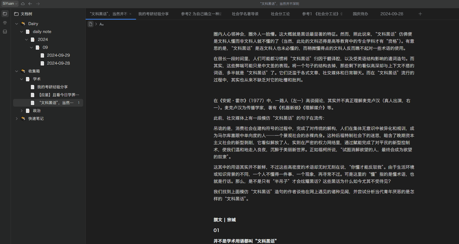This screenshot has height=244, width=459.
Task: Click the Aa icon in breadcrumb bar
Action: pos(101,24)
